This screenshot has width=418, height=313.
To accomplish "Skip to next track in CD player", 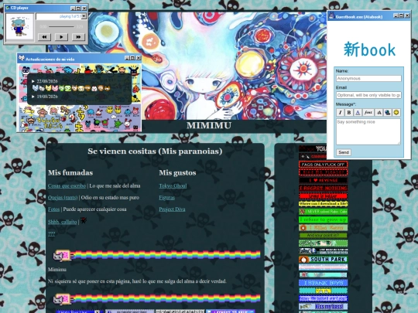I will (78, 37).
